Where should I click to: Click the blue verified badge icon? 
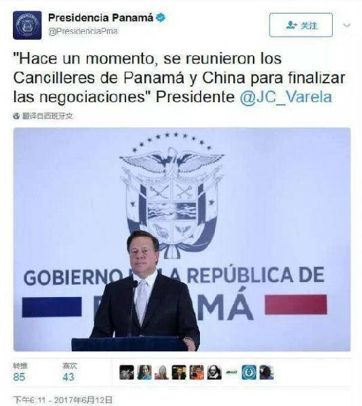(161, 18)
